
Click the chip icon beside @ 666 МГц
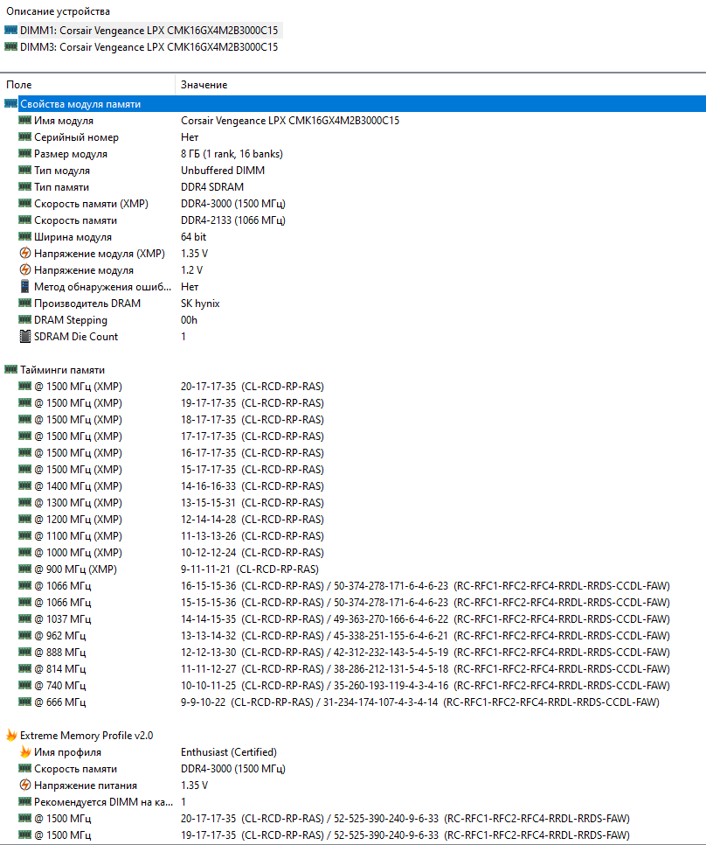(24, 702)
